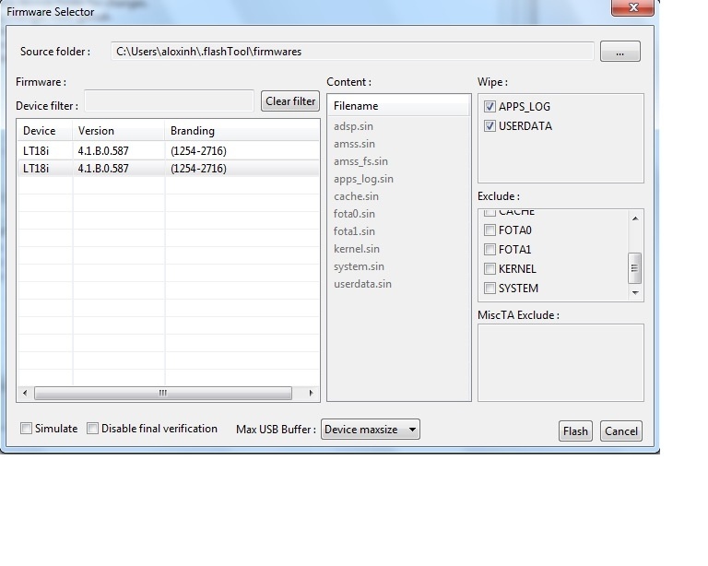Image resolution: width=708 pixels, height=566 pixels.
Task: Select LT18i in the first firmware row
Action: pyautogui.click(x=36, y=151)
